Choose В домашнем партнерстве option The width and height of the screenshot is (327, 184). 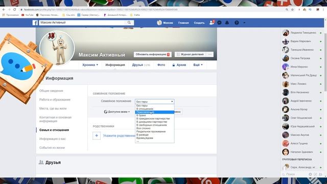(154, 122)
